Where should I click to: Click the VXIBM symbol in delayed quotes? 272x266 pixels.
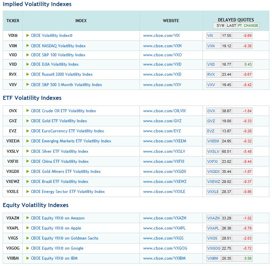213,258
